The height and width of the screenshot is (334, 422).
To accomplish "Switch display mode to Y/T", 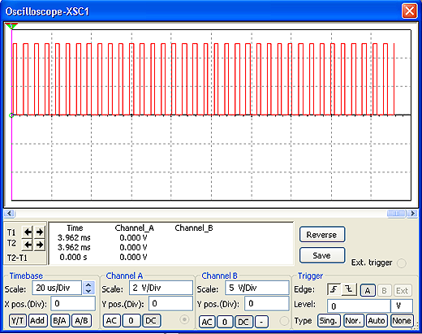I will click(x=18, y=321).
